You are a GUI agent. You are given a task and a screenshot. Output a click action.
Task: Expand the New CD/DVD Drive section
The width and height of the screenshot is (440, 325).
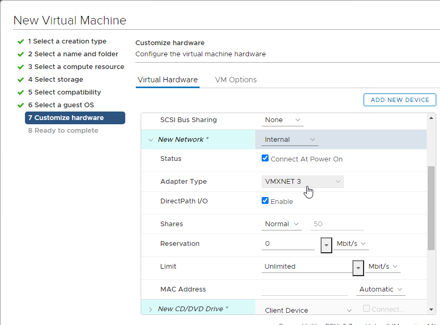click(151, 309)
